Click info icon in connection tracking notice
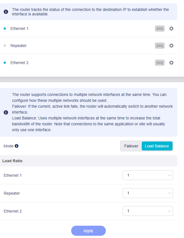Viewport: 184px width, 238px height. (6, 12)
